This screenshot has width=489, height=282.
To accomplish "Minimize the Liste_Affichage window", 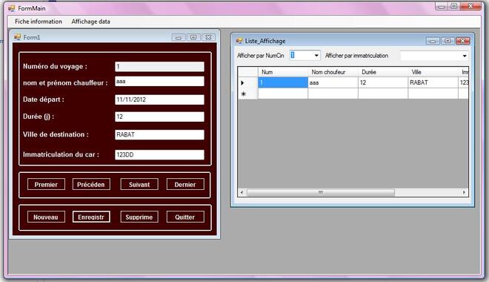I will click(x=433, y=41).
